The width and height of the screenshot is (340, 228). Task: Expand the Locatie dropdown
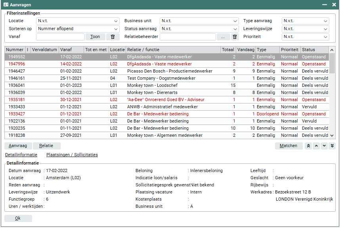coord(116,21)
